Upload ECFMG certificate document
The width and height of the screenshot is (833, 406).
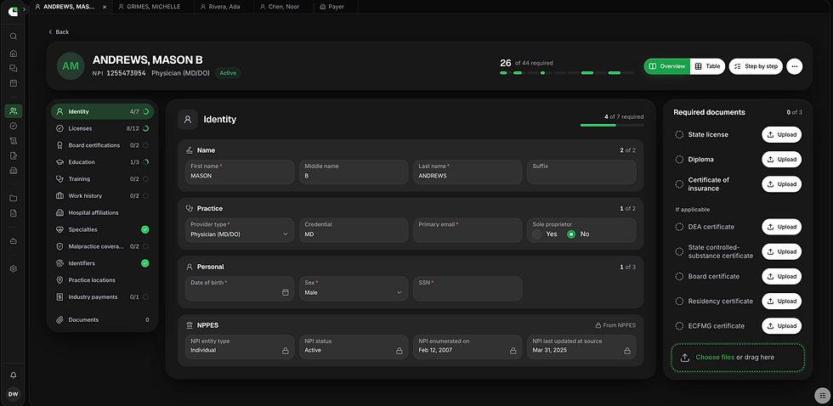point(781,326)
